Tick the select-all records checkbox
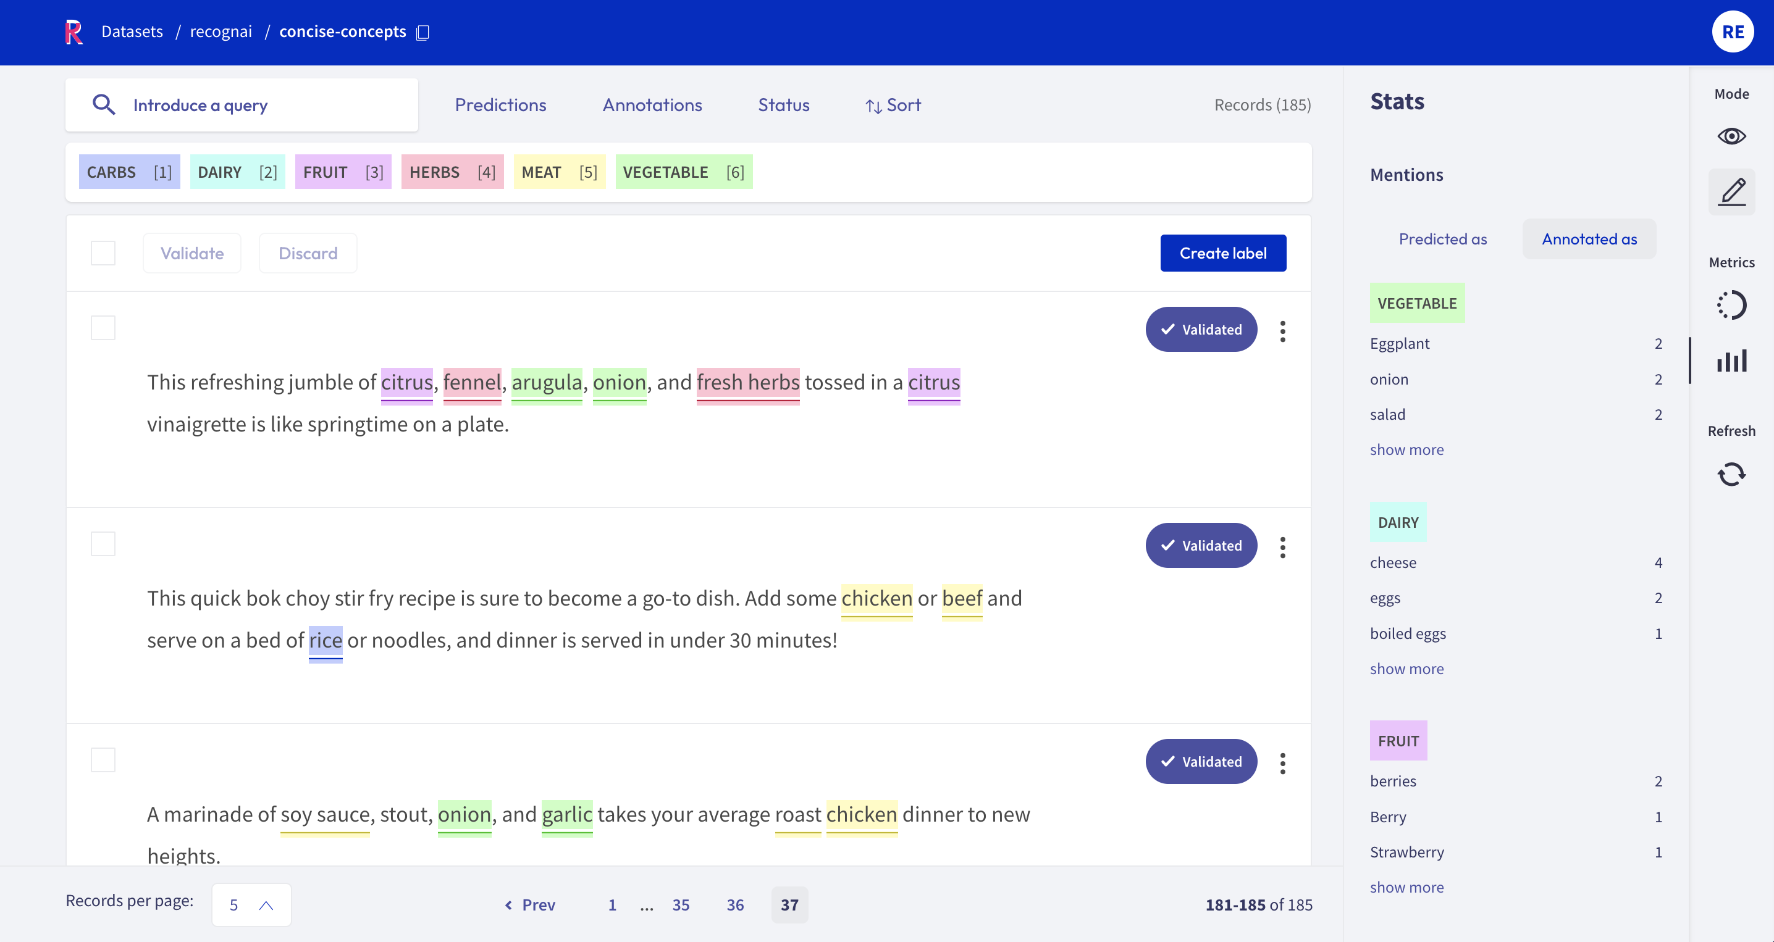This screenshot has width=1774, height=942. point(103,253)
